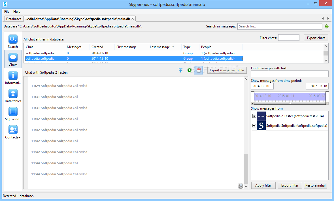Screen dimensions: 334x201
Task: Click the green search arrow icon
Action: 327,26
